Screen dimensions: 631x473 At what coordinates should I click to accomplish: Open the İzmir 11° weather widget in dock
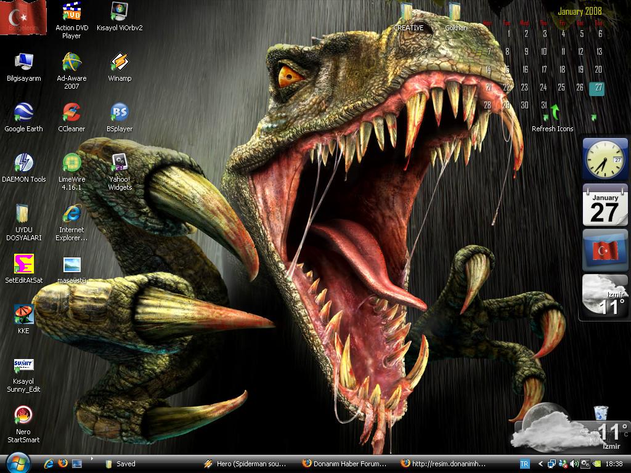pos(605,296)
